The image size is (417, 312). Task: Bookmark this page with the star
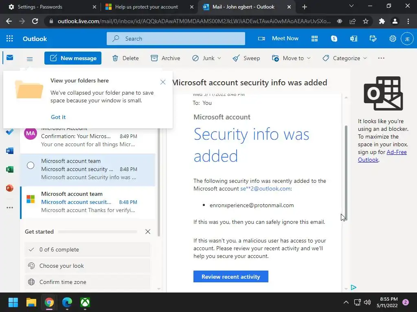[x=366, y=21]
